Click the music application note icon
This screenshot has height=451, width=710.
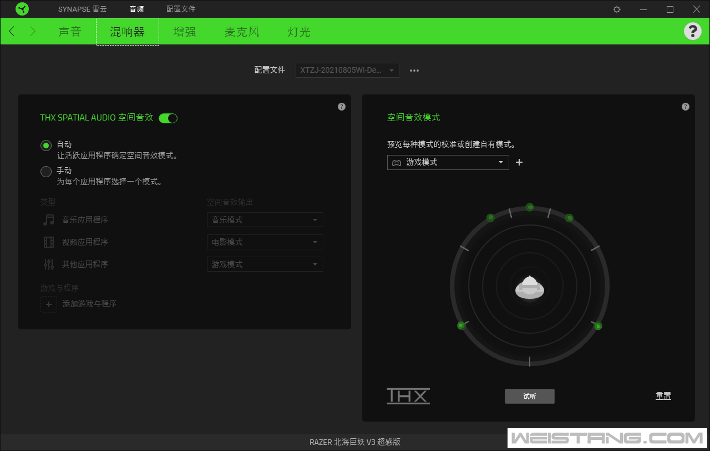pyautogui.click(x=49, y=220)
